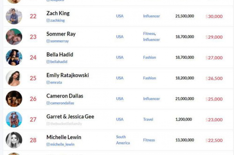The image size is (234, 155).
Task: Click the Fitness category in Sommer Ray's row
Action: (149, 34)
